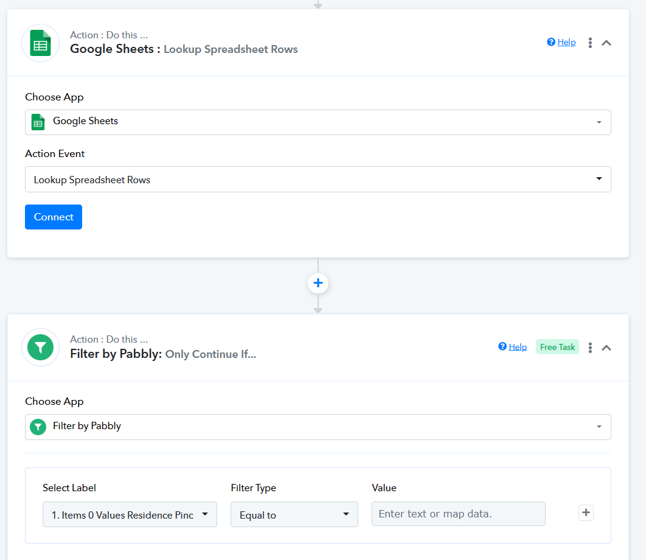Screen dimensions: 646x560
Task: Click the Filter by Pabbly funnel header icon
Action: [40, 347]
